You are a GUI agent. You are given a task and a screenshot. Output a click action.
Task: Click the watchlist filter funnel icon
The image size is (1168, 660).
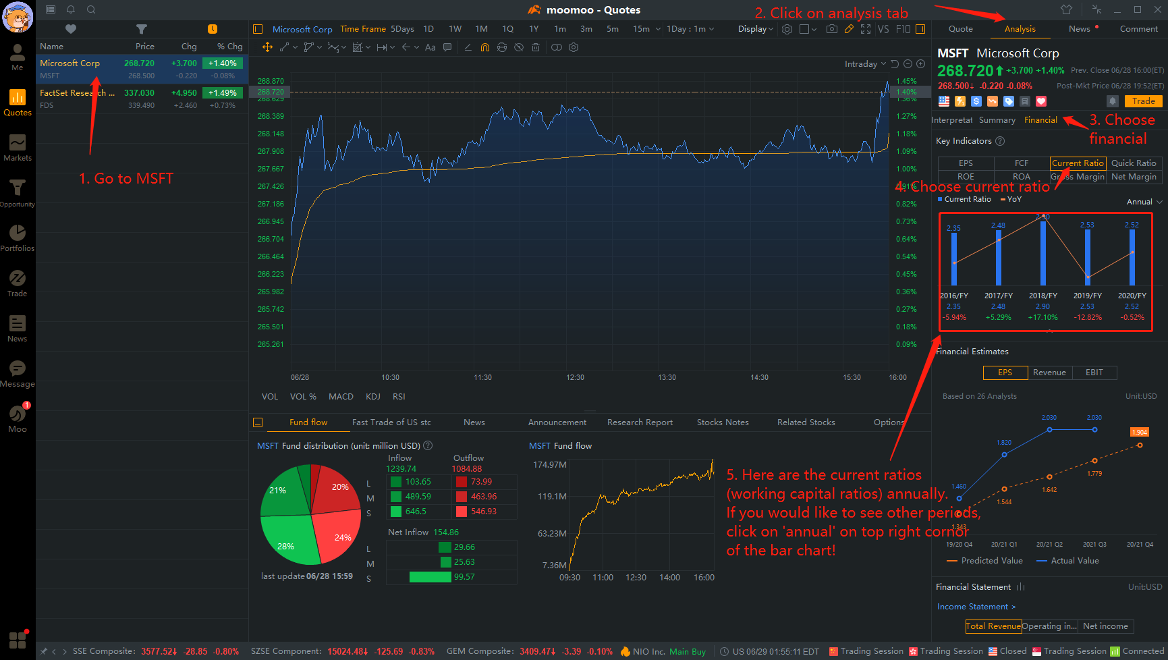pyautogui.click(x=141, y=29)
